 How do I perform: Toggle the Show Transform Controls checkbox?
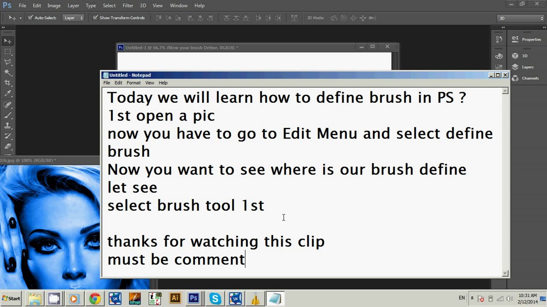[x=95, y=18]
